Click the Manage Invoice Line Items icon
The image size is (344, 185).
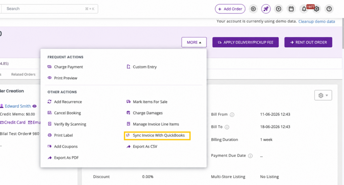(x=128, y=124)
